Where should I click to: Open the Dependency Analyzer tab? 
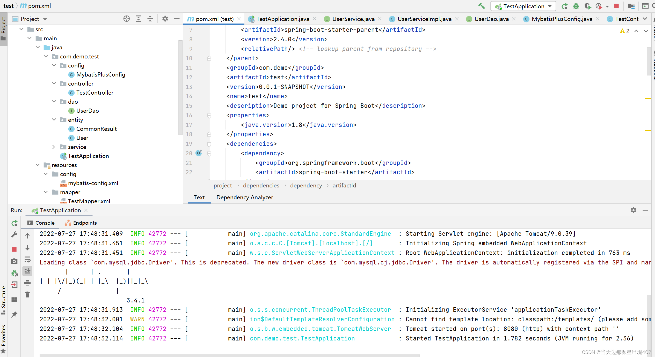pyautogui.click(x=245, y=197)
